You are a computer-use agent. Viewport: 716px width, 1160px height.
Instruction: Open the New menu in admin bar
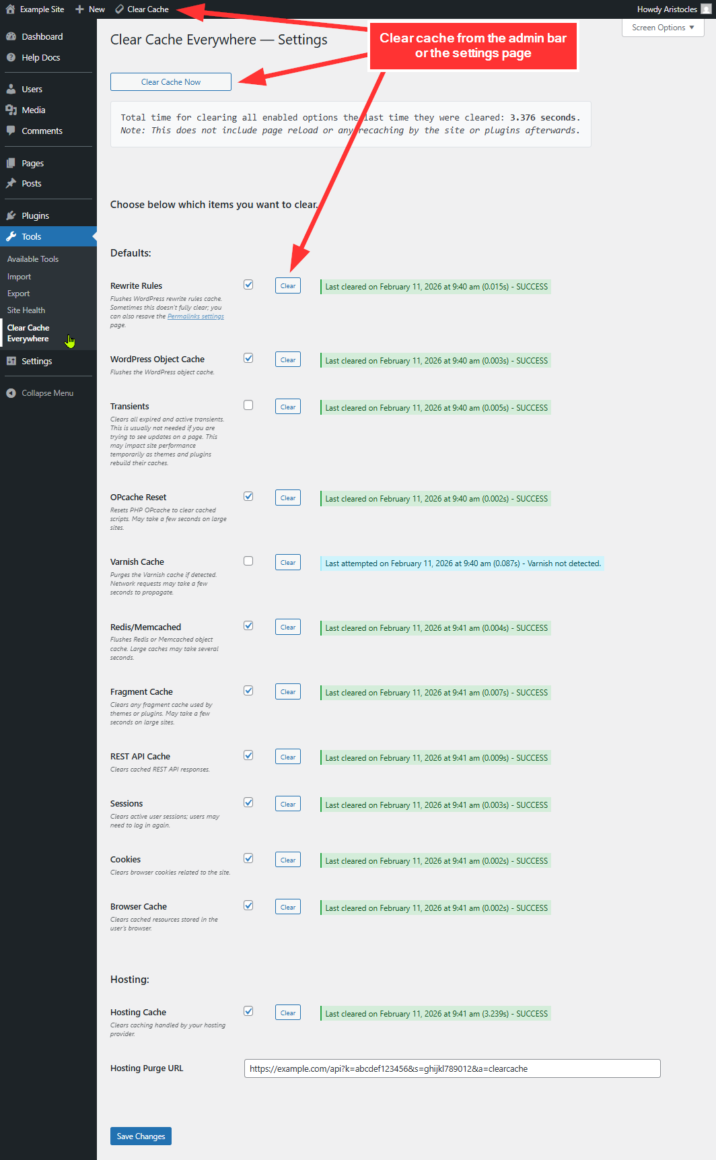(x=90, y=9)
